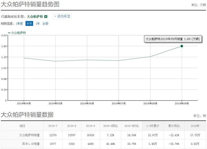Image resolution: width=207 pixels, height=149 pixels.
Task: Click the y-axis value 0.34
Action: click(4, 90)
